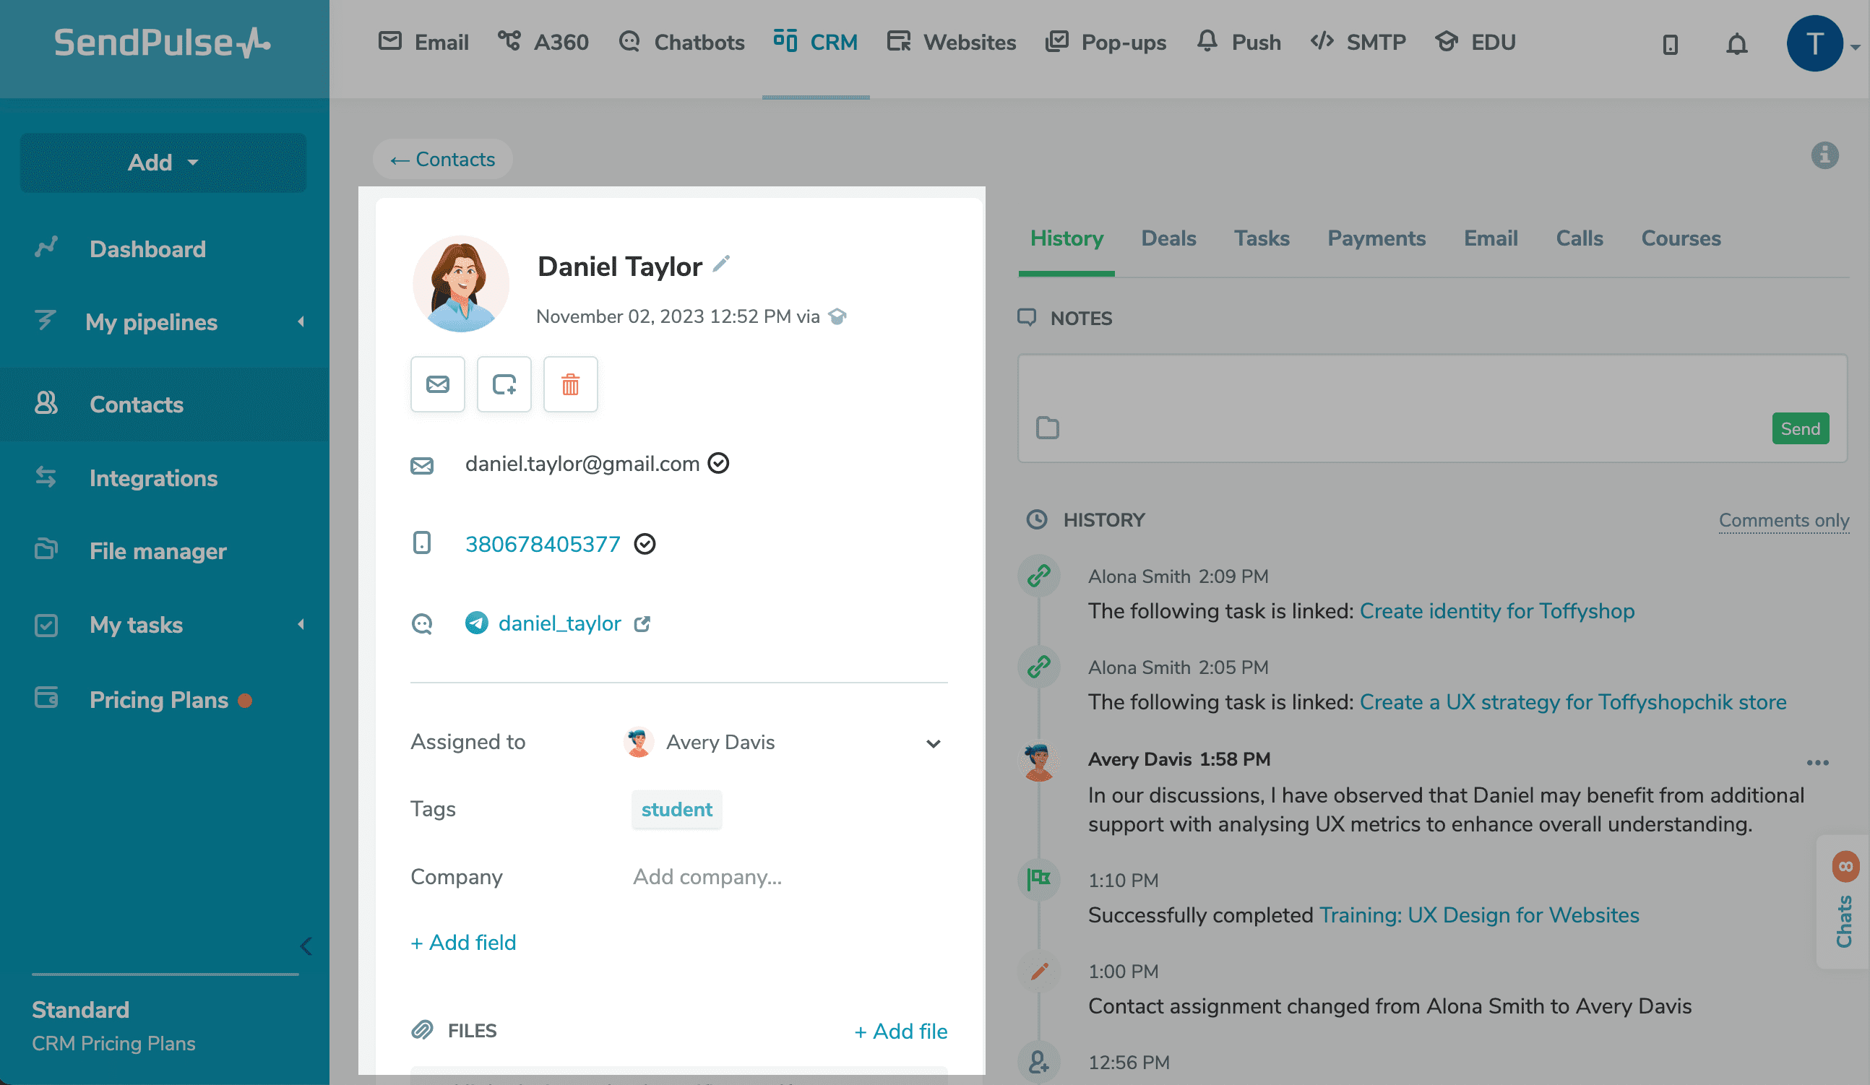This screenshot has height=1085, width=1870.
Task: Open external link icon next to daniel_taylor
Action: [x=642, y=623]
